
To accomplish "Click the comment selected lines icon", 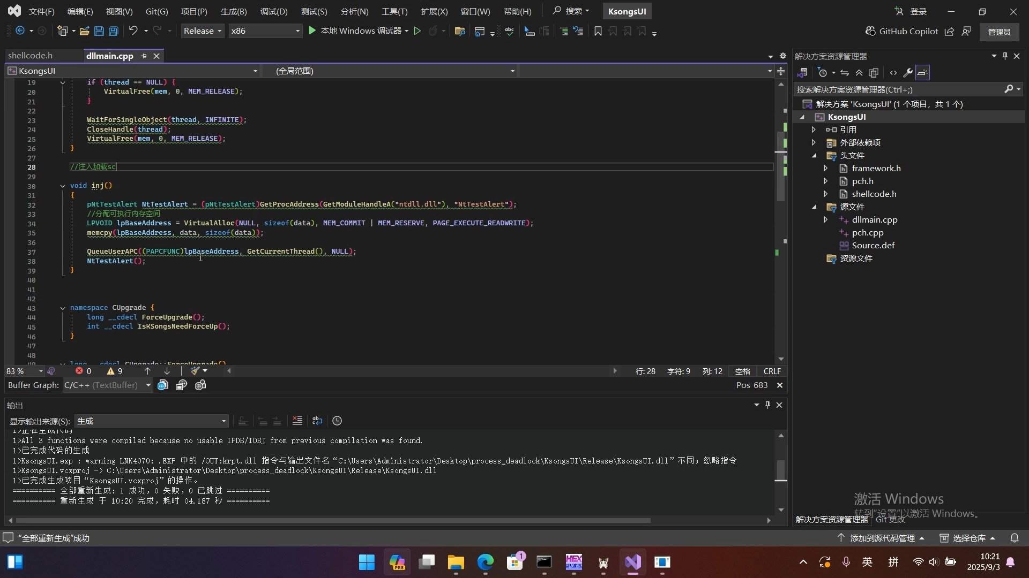I will click(x=564, y=31).
